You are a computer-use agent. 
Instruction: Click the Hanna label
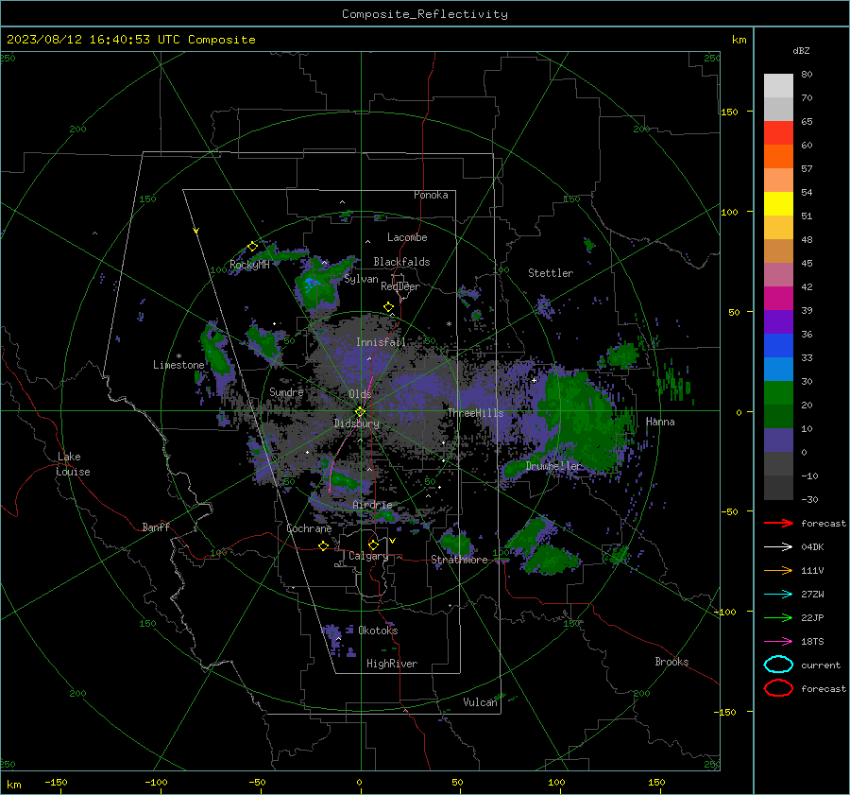point(660,422)
